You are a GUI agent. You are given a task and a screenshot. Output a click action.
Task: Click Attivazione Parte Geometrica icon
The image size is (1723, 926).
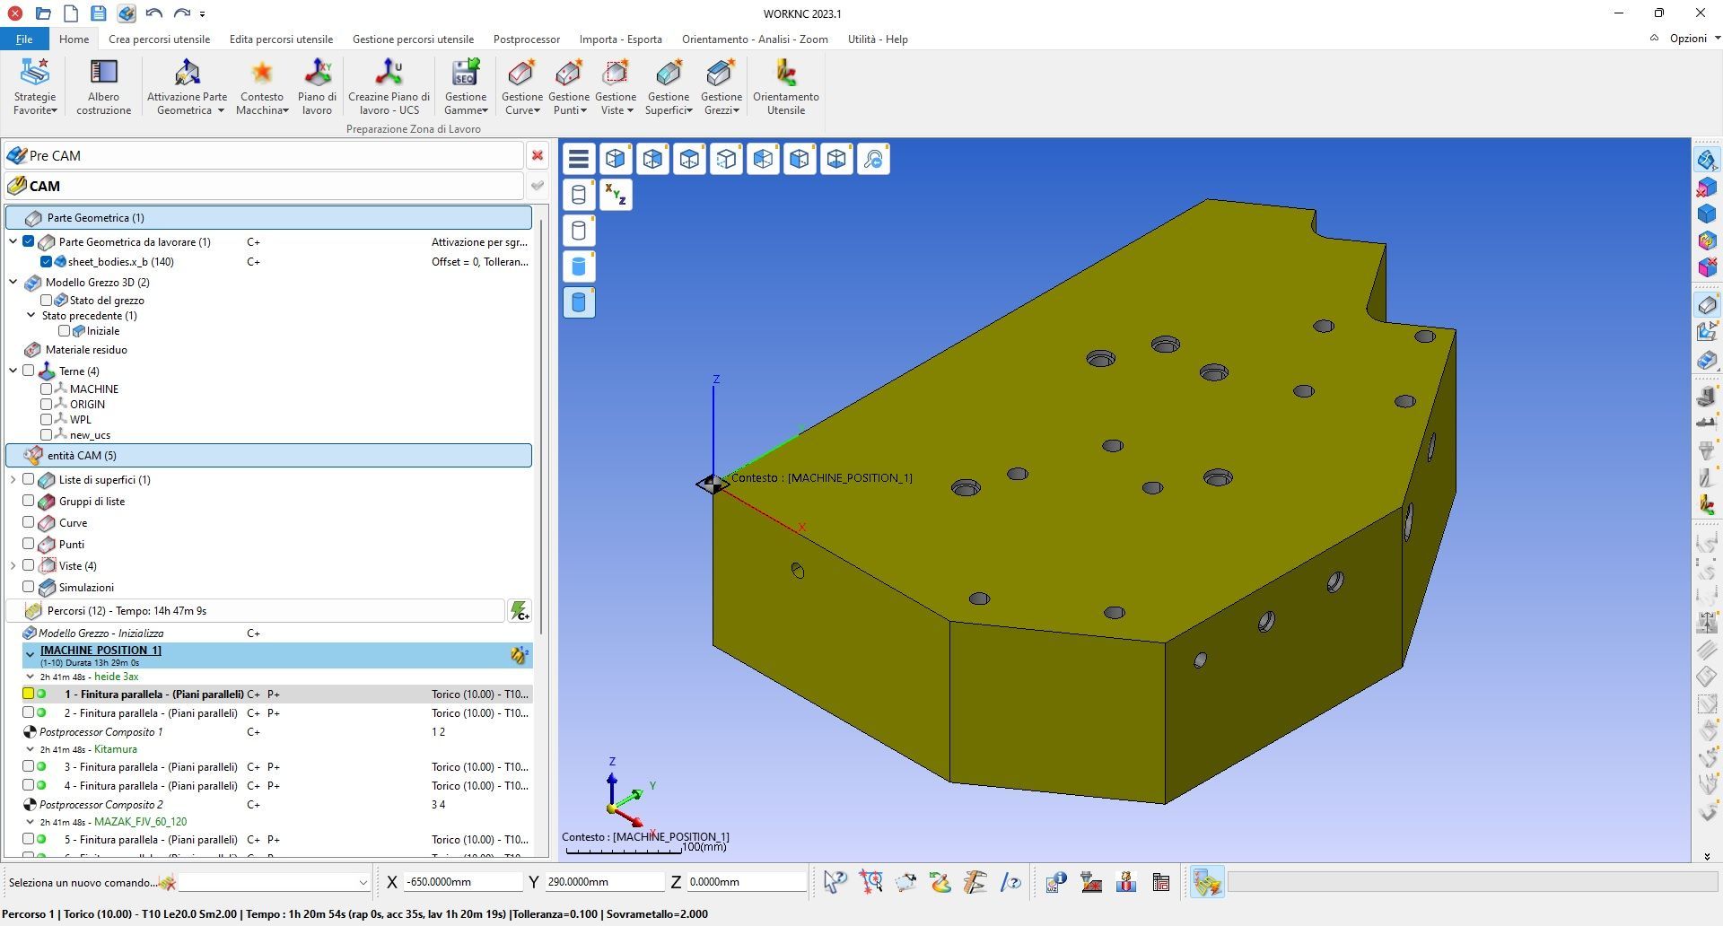(187, 72)
